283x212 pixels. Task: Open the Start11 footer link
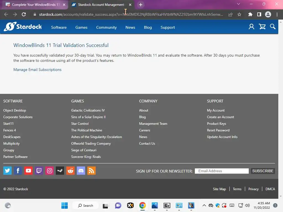coord(8,124)
